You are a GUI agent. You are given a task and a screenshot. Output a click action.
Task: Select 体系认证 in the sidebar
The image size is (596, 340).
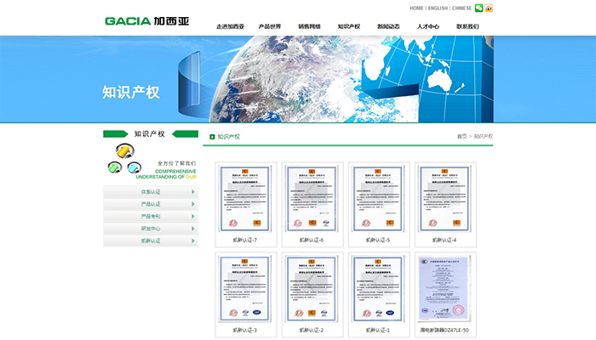tap(151, 192)
